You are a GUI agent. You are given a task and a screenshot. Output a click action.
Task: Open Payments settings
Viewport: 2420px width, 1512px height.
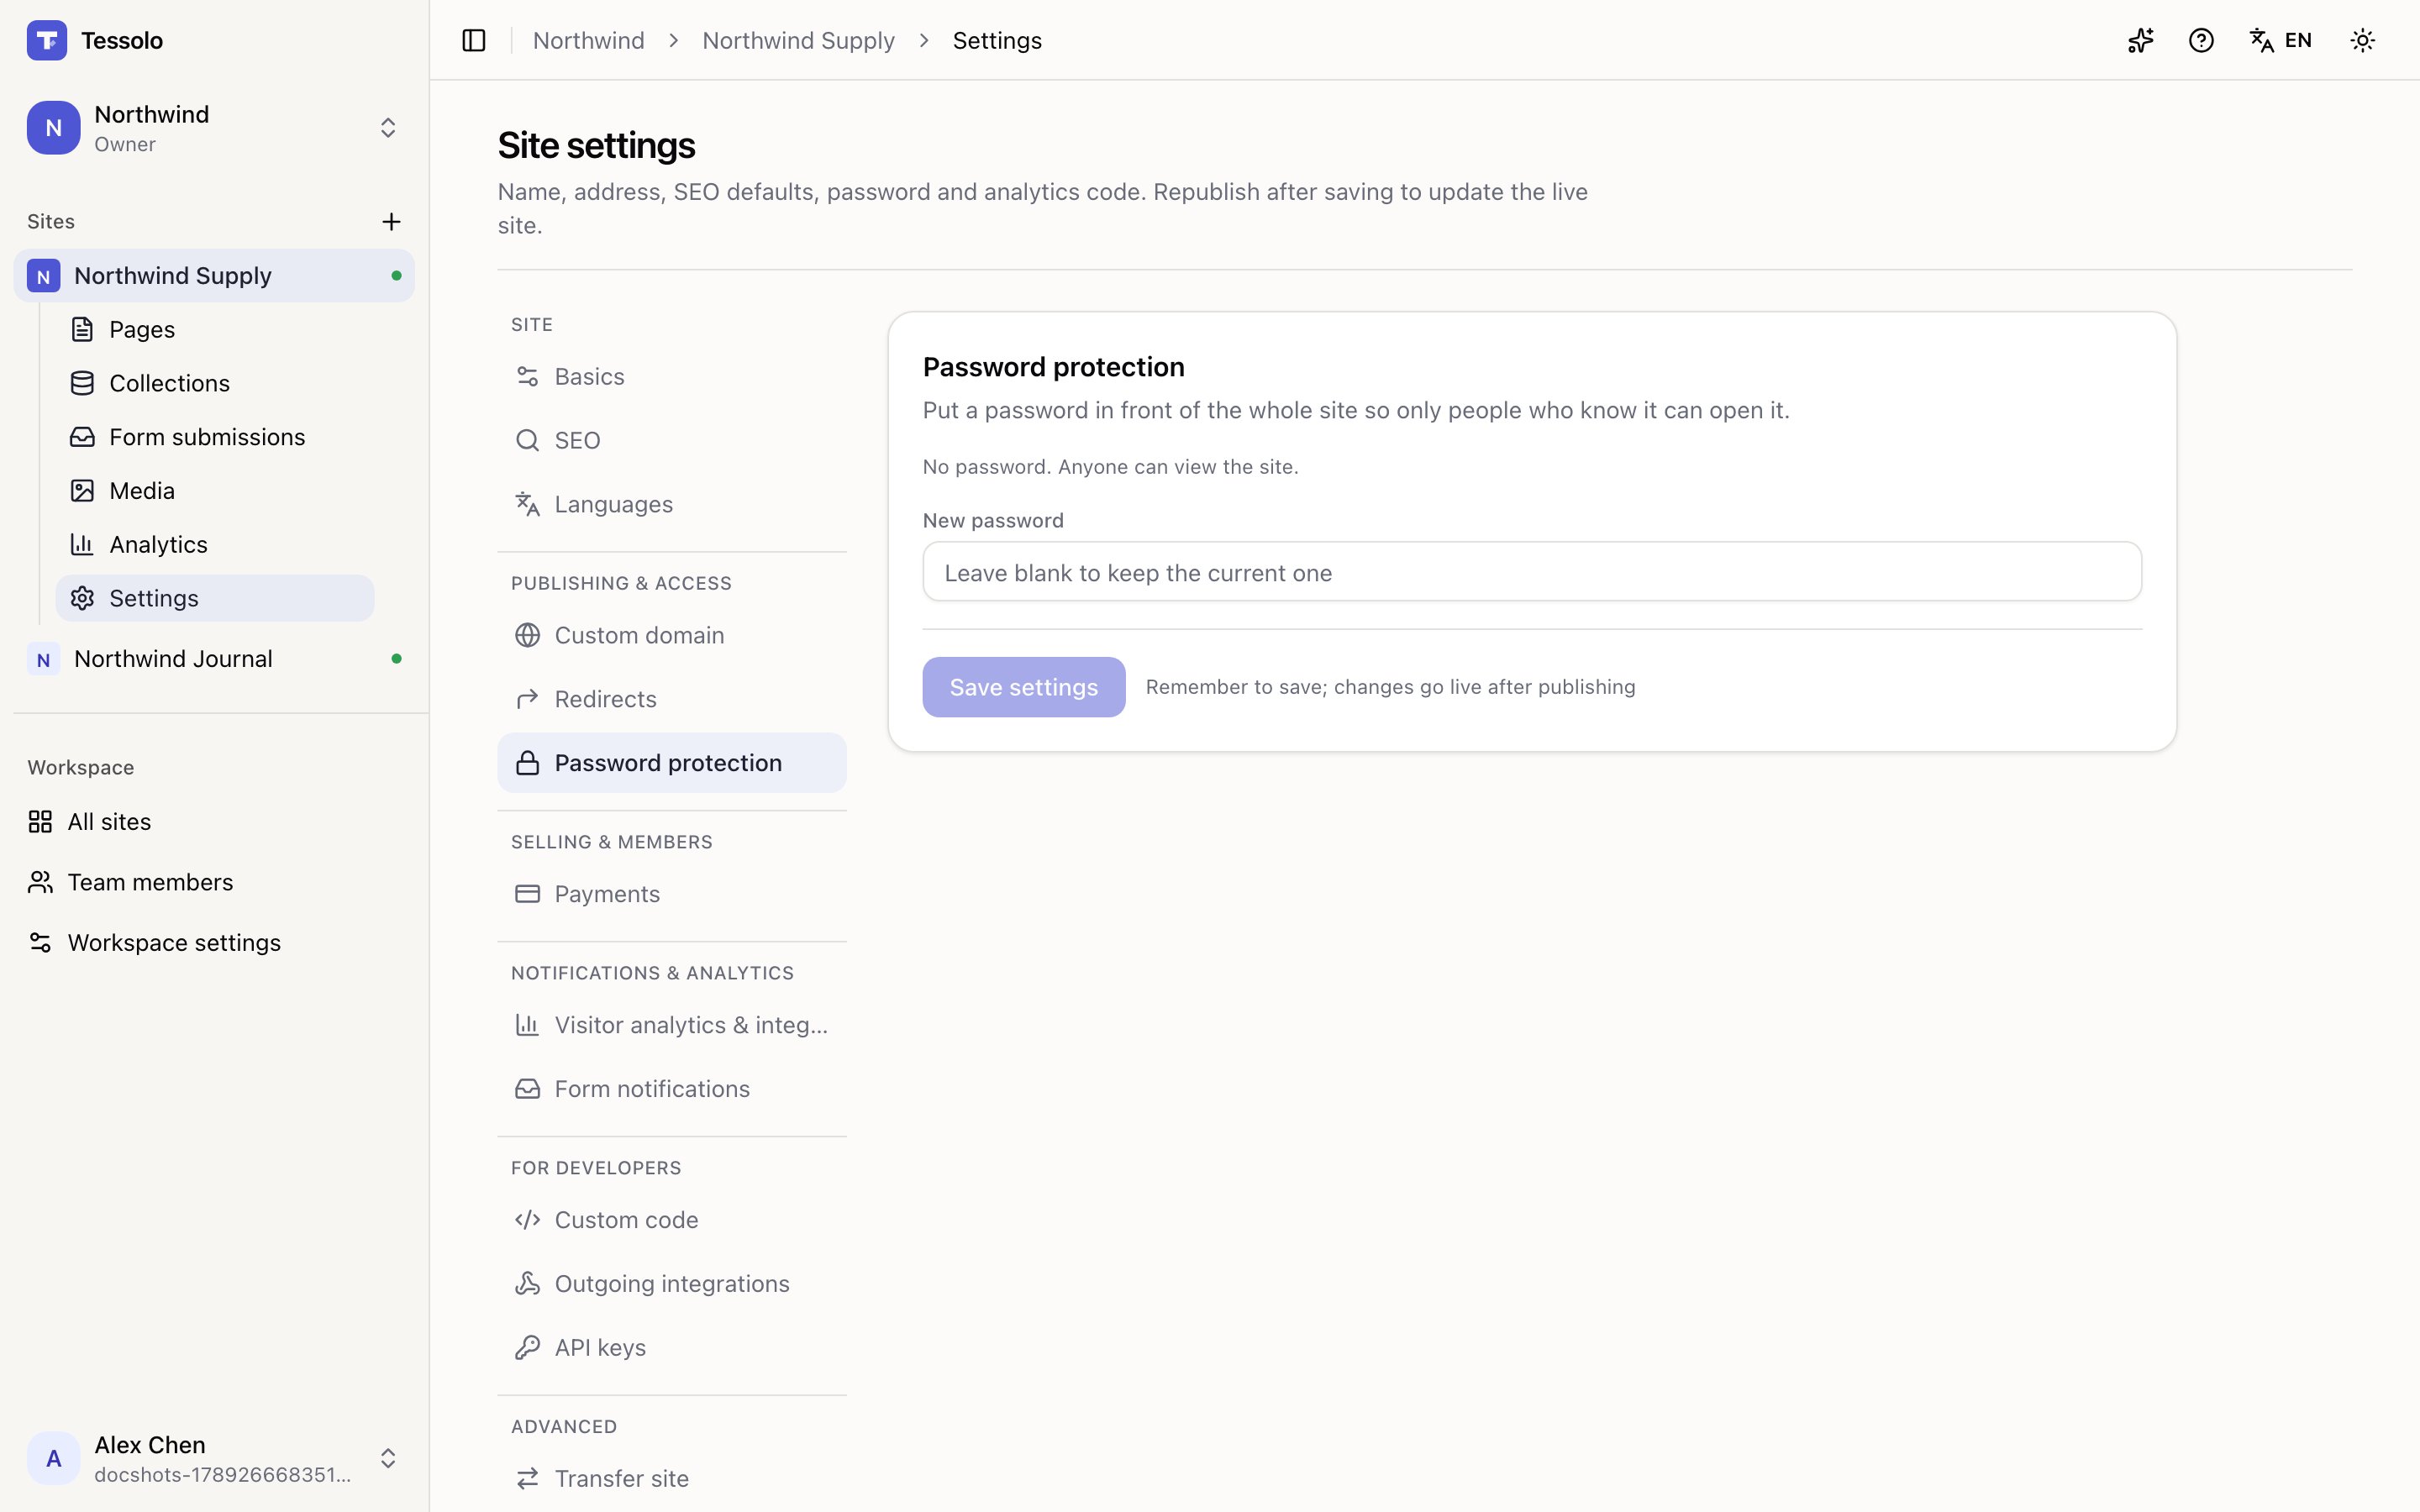click(x=672, y=894)
